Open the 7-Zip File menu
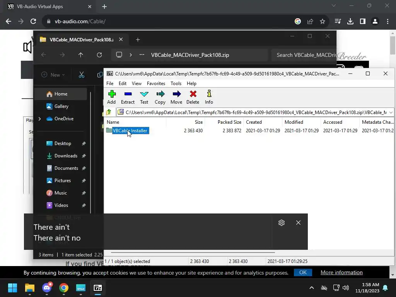This screenshot has height=297, width=396. point(110,84)
